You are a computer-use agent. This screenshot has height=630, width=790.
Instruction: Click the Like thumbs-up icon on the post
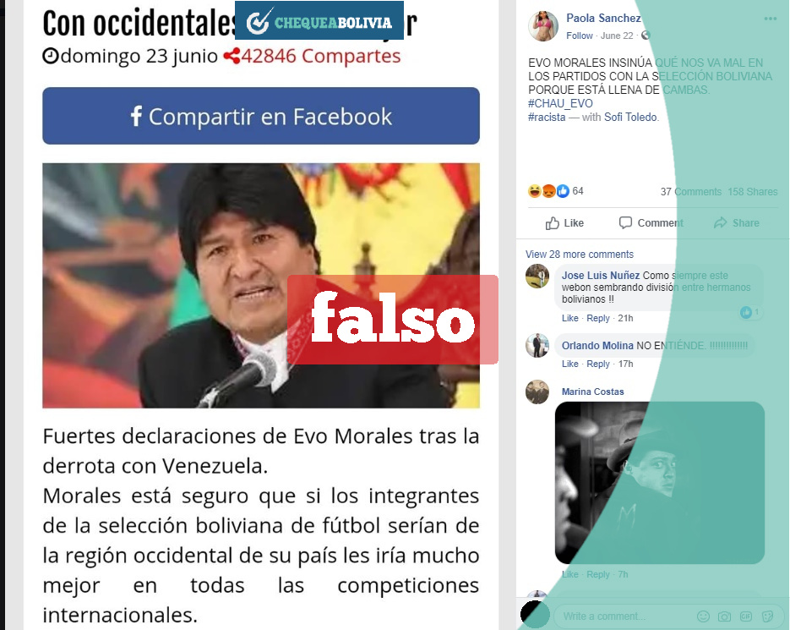click(553, 223)
